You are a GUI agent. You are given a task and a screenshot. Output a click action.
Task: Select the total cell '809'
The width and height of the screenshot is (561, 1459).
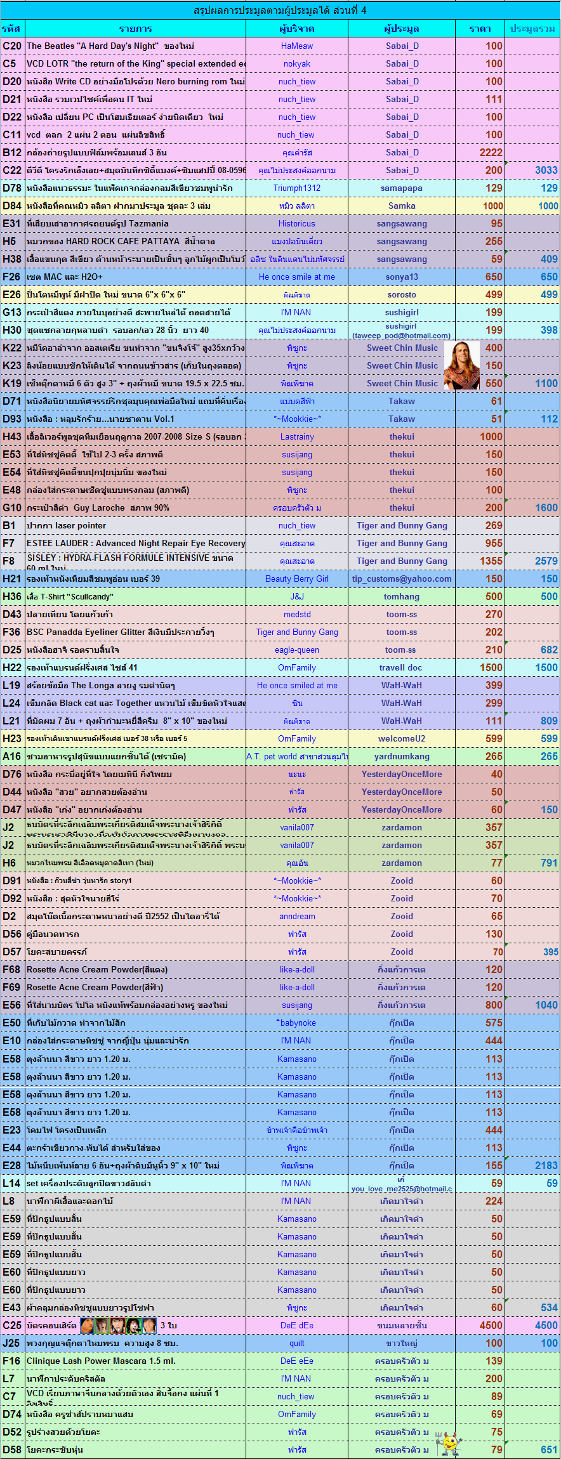pos(532,721)
